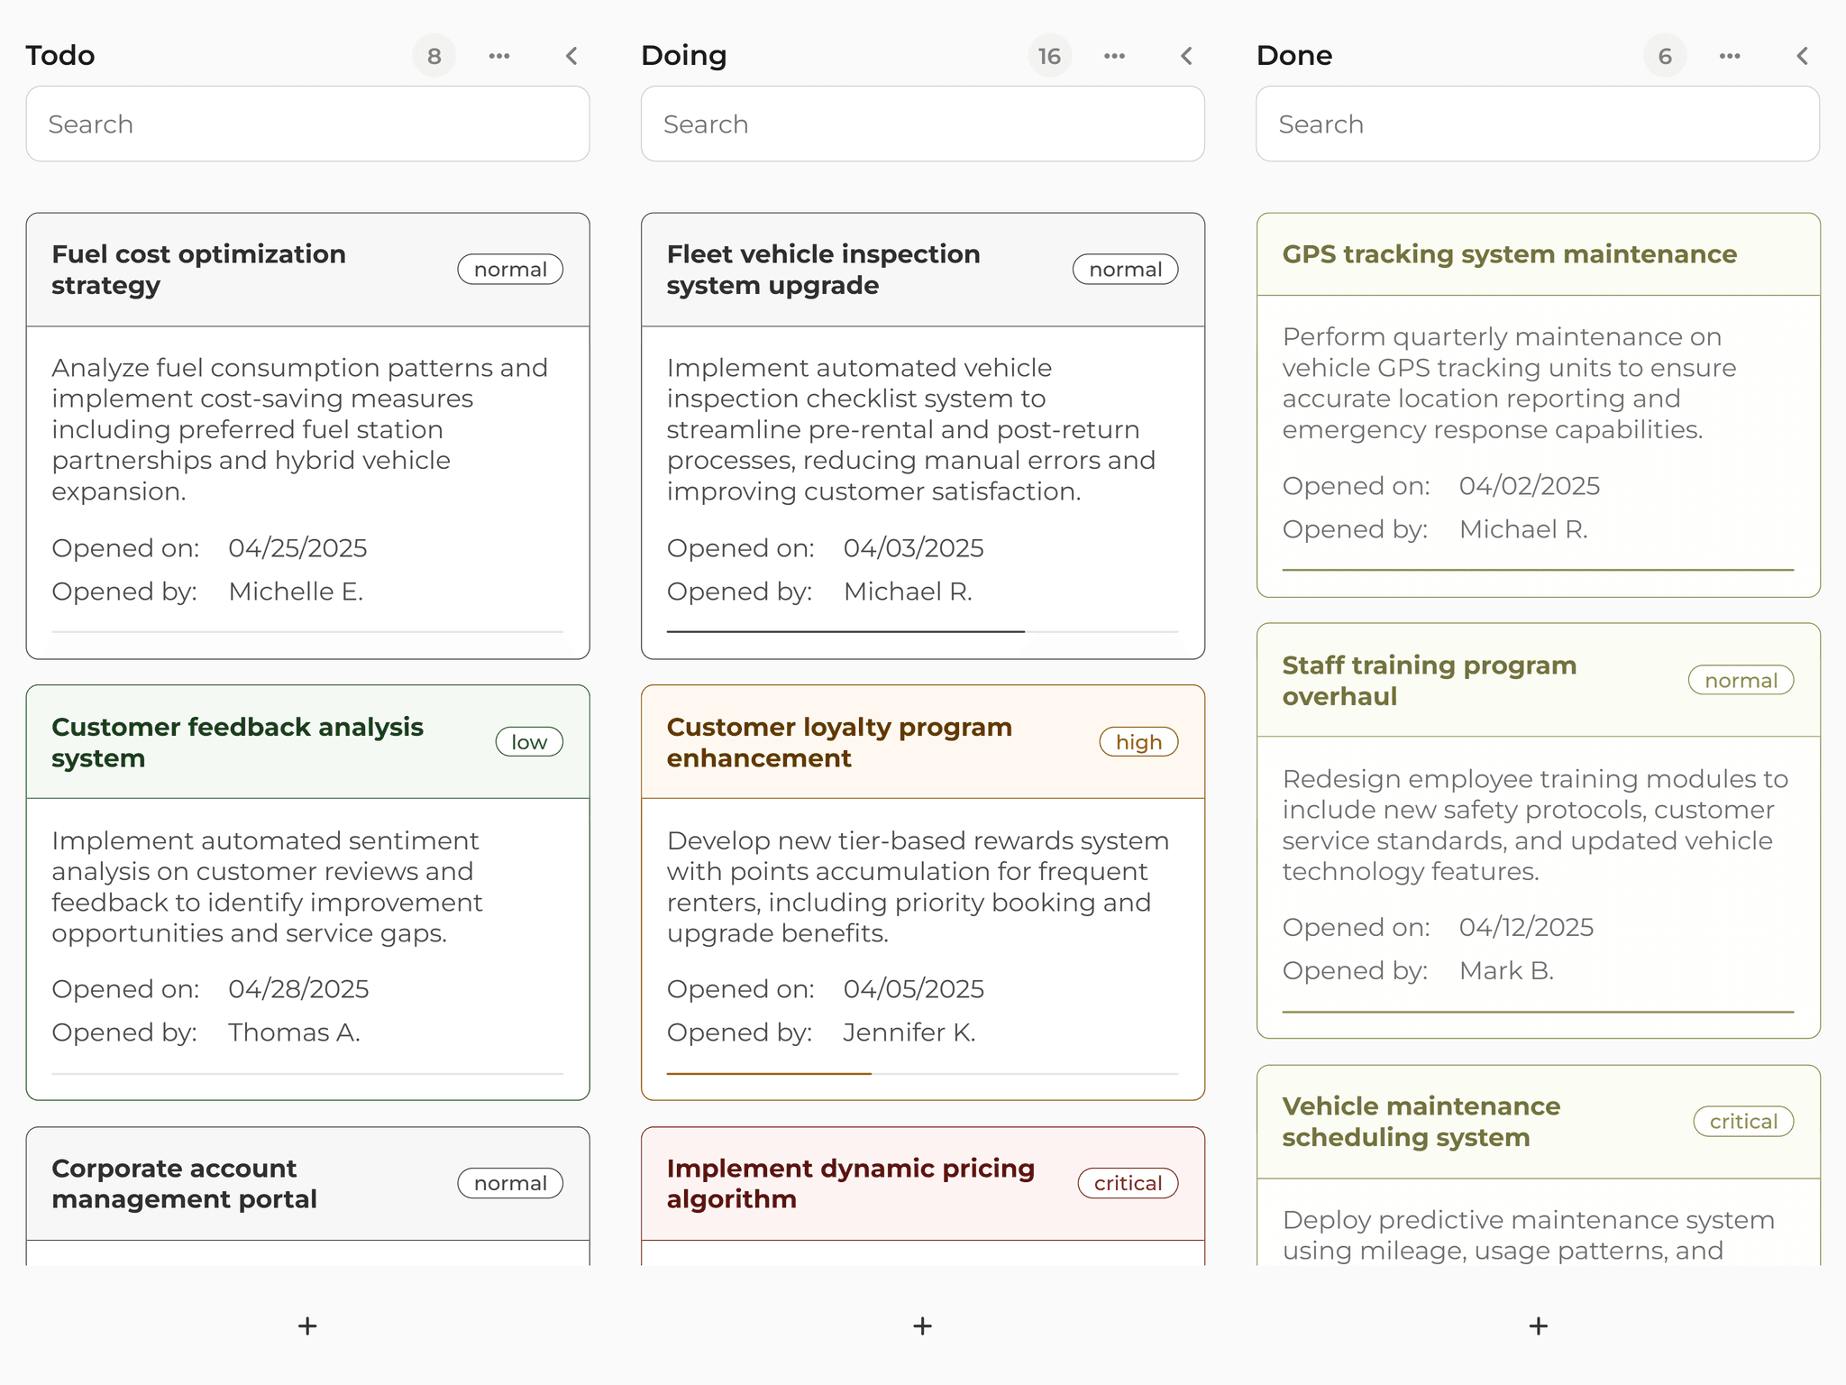Click the Search field in the Todo column
This screenshot has height=1385, width=1846.
click(307, 124)
